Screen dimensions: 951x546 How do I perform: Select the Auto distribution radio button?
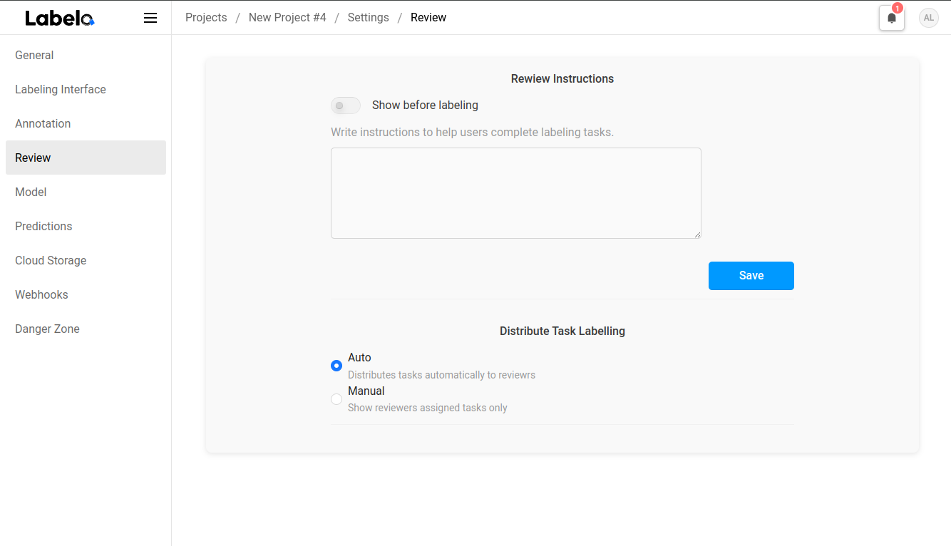(336, 366)
